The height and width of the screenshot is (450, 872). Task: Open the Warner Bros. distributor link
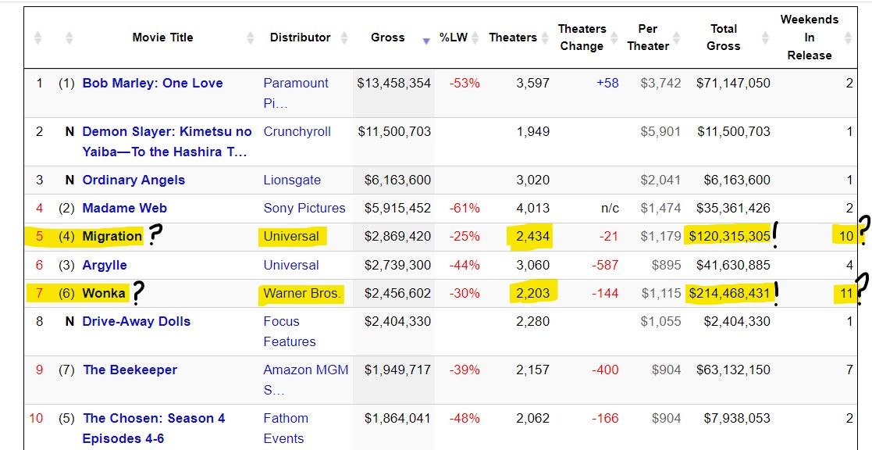click(301, 293)
